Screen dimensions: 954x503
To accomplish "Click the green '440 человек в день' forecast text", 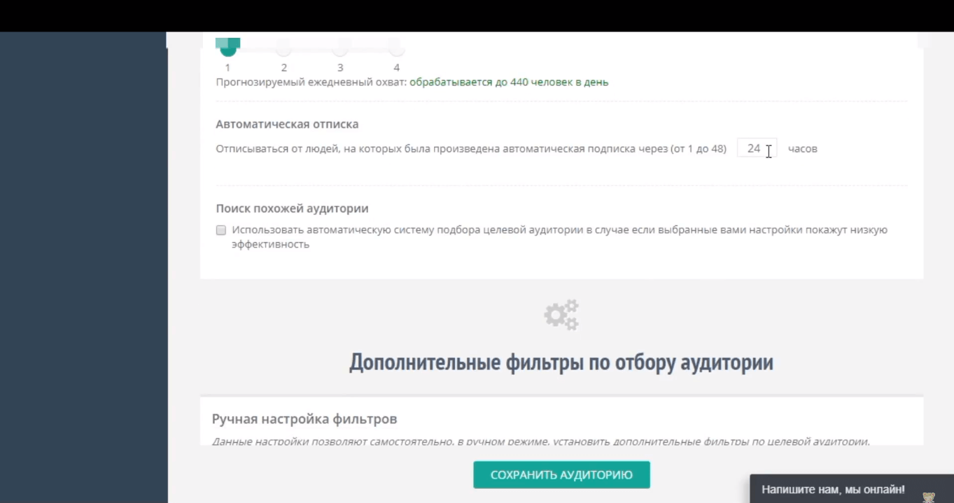I will tap(509, 82).
